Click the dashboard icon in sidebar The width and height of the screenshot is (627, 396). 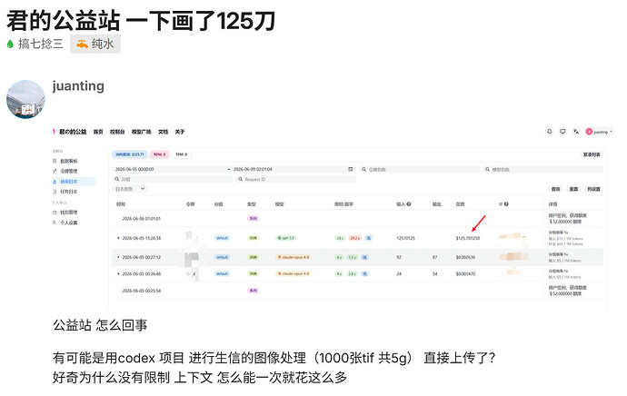(55, 161)
